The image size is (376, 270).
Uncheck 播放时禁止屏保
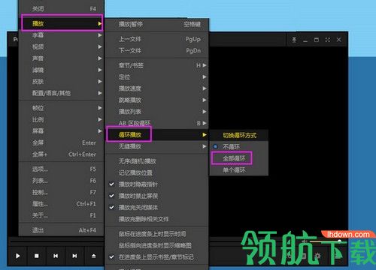157,196
